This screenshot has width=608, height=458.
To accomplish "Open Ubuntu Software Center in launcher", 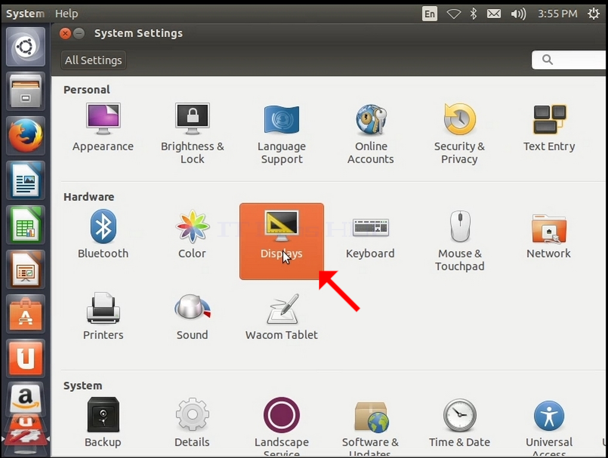I will pyautogui.click(x=26, y=314).
